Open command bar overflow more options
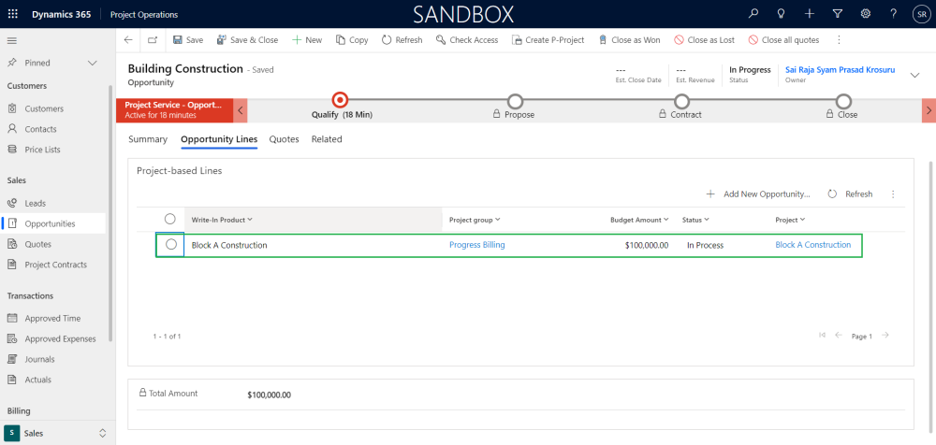 tap(839, 40)
